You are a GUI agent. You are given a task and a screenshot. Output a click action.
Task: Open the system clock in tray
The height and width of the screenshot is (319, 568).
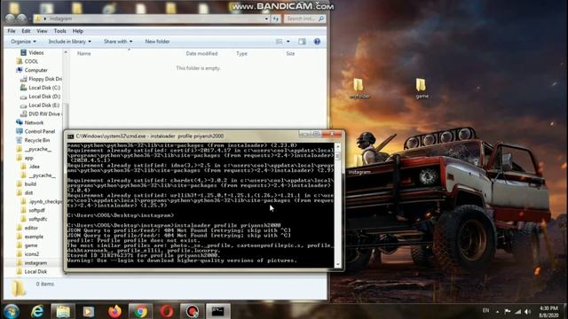(548, 311)
